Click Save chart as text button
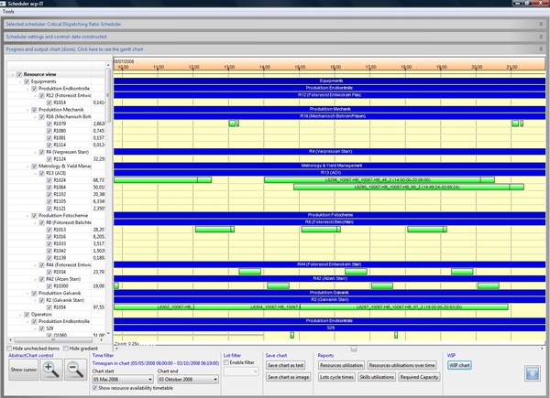Image resolution: width=550 pixels, height=398 pixels. point(286,365)
